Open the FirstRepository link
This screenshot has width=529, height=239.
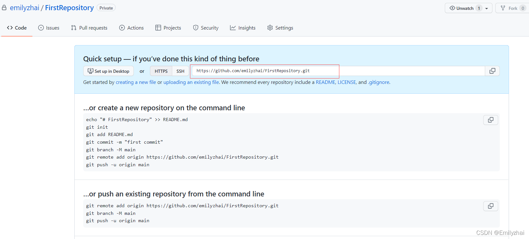[69, 8]
